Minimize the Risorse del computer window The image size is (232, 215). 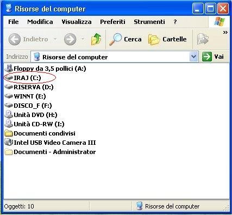tap(198, 8)
